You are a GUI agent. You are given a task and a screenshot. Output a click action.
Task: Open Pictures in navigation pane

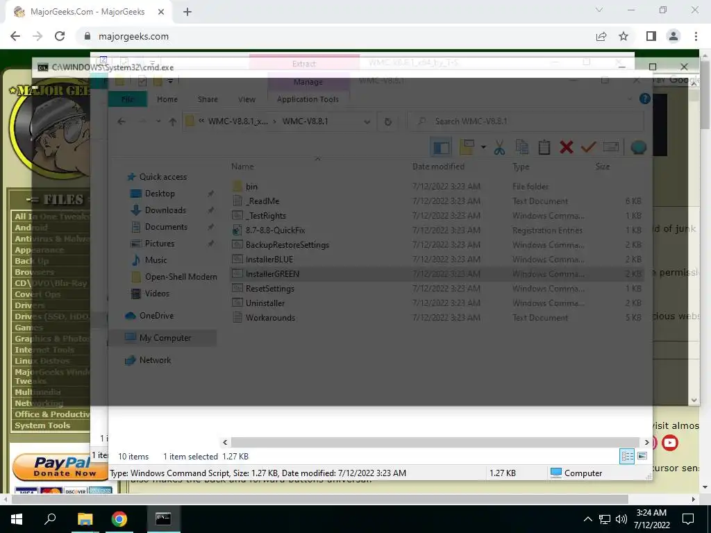159,244
